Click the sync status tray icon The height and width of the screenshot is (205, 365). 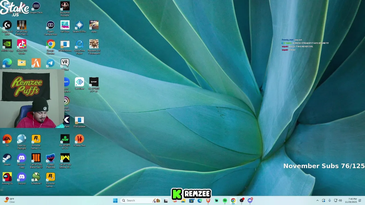(x=323, y=200)
